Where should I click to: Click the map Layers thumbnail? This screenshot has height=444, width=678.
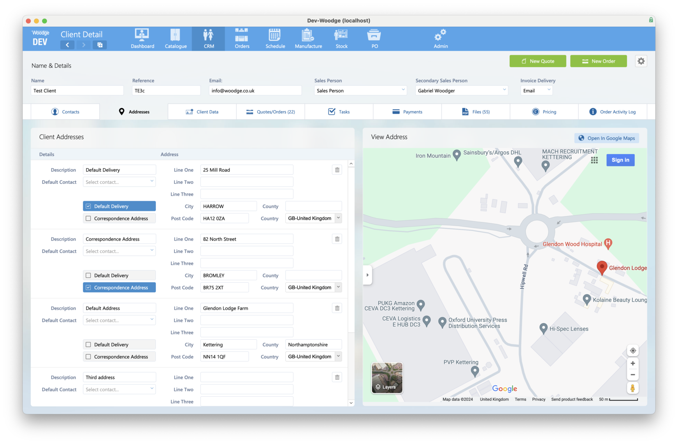click(387, 377)
